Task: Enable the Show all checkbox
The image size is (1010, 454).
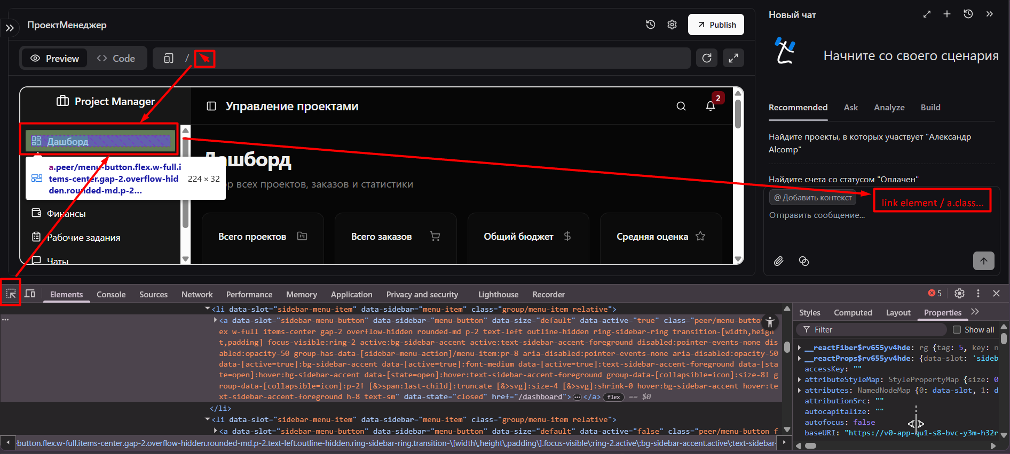Action: [x=957, y=330]
